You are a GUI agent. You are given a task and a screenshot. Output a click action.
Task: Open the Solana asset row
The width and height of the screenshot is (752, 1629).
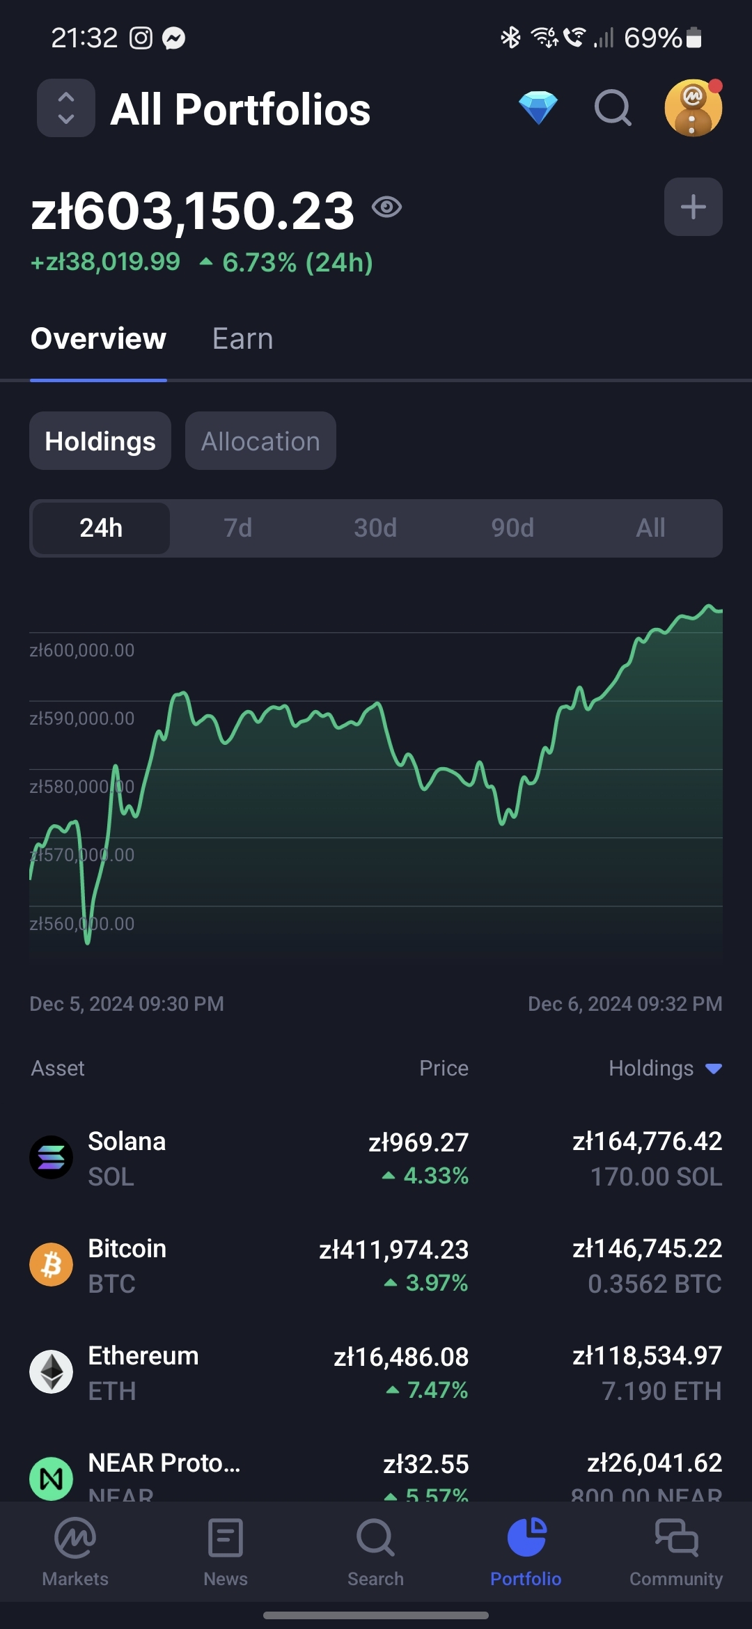(376, 1158)
